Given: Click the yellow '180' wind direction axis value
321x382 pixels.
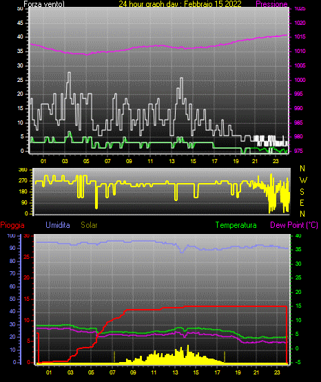Looking at the screenshot, I should 23,192.
